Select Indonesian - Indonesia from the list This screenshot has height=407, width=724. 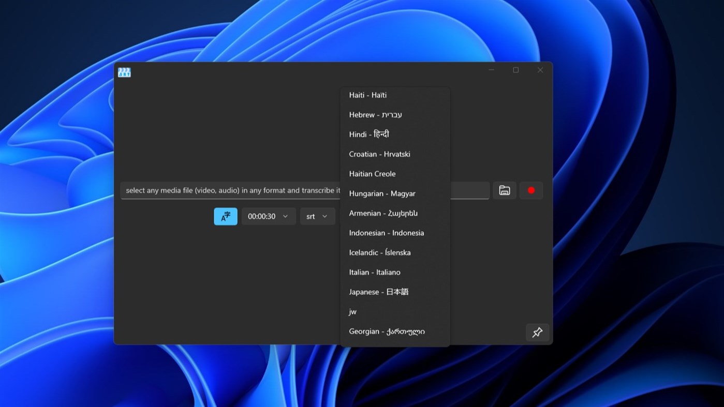point(386,233)
